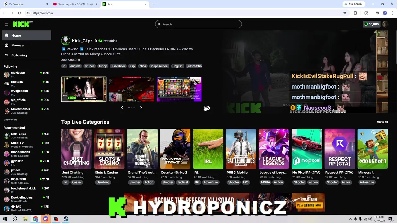Open wvagabond channel in sidebar
Viewport: 397px width, 223px height.
click(26, 93)
